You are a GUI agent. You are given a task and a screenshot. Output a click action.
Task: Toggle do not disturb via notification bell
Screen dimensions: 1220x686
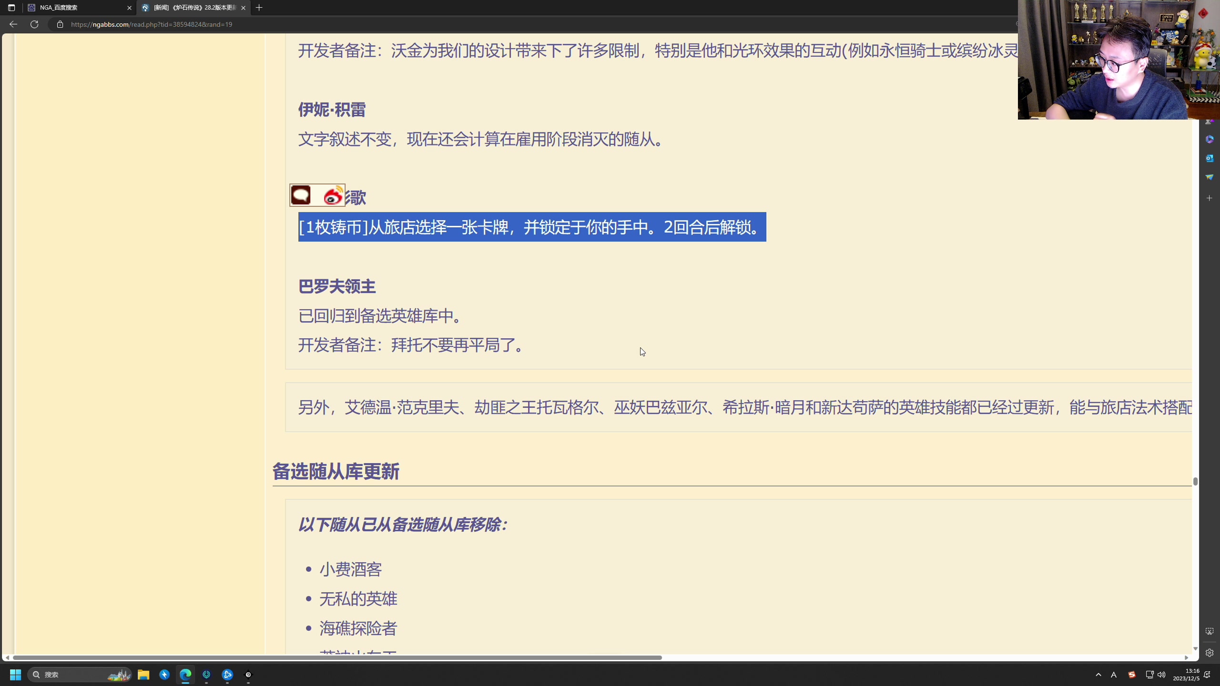pos(1208,675)
